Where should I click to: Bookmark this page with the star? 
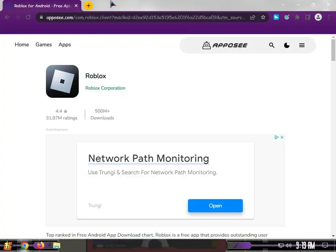tap(263, 17)
